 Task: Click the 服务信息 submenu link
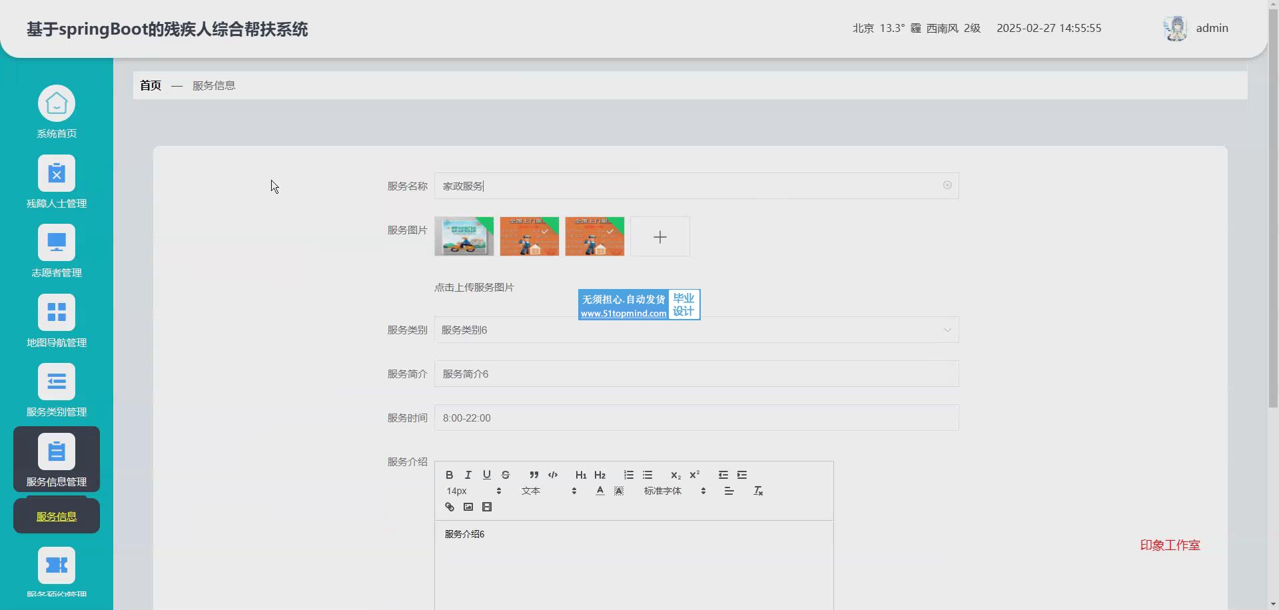57,516
